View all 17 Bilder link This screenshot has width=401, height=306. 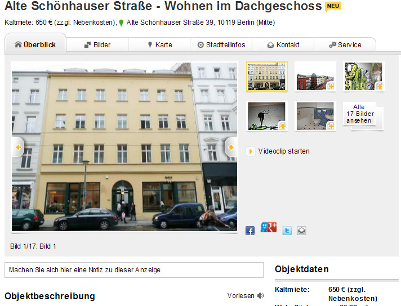pos(360,114)
